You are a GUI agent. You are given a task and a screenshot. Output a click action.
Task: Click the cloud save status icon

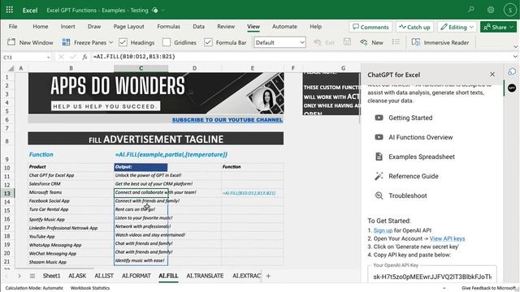pos(155,11)
